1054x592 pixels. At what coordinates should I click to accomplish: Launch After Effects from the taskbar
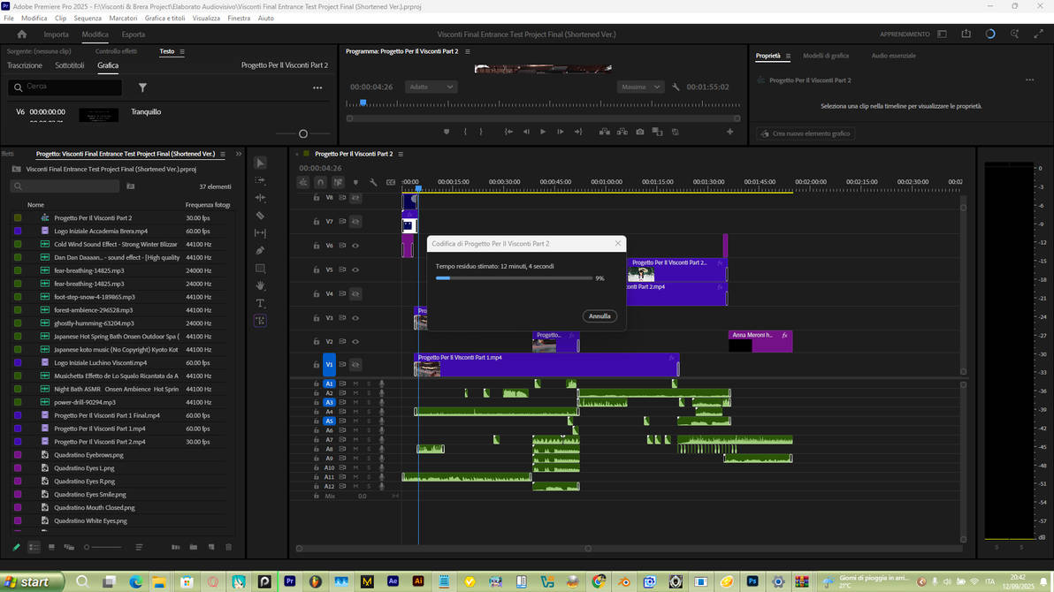click(x=393, y=581)
